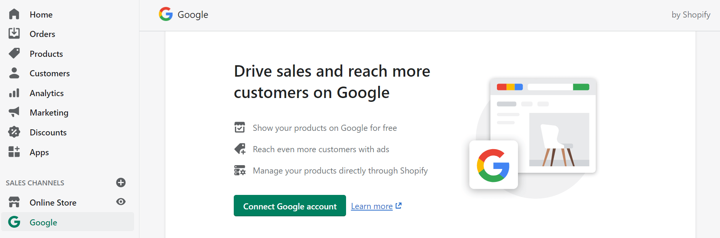Click the Home house icon

[x=14, y=14]
